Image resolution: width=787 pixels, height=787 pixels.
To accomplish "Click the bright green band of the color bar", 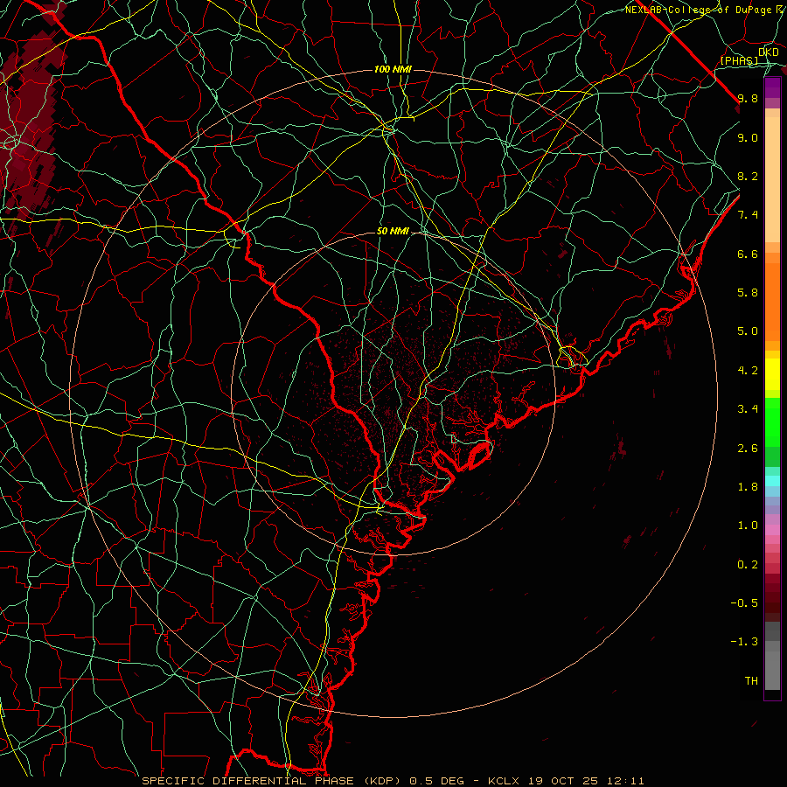I will (x=772, y=422).
